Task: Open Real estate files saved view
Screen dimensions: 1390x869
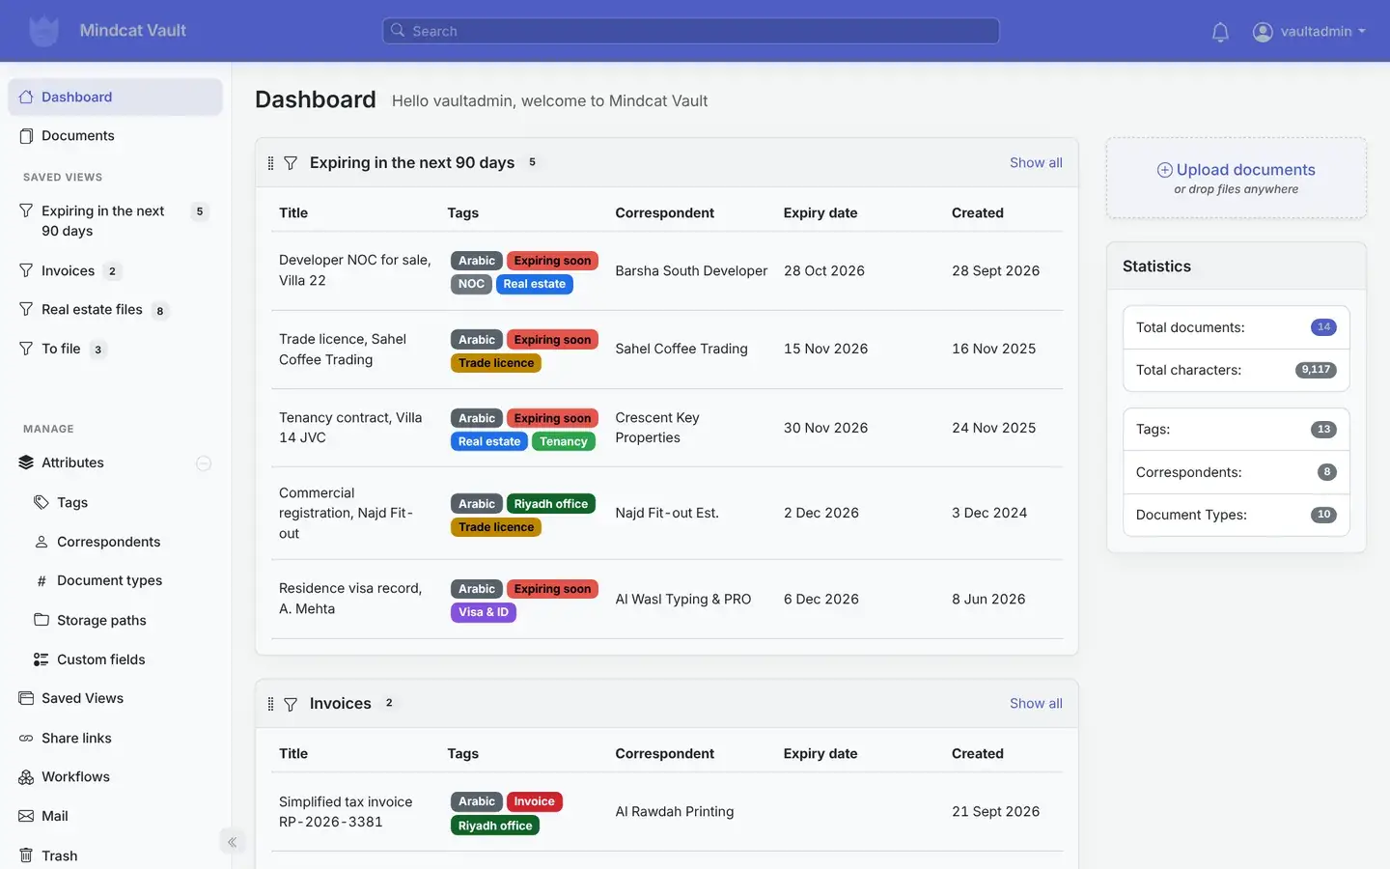Action: pyautogui.click(x=115, y=310)
